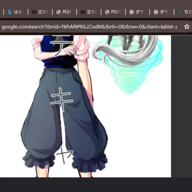Open the ちび bookmark

tap(185, 12)
